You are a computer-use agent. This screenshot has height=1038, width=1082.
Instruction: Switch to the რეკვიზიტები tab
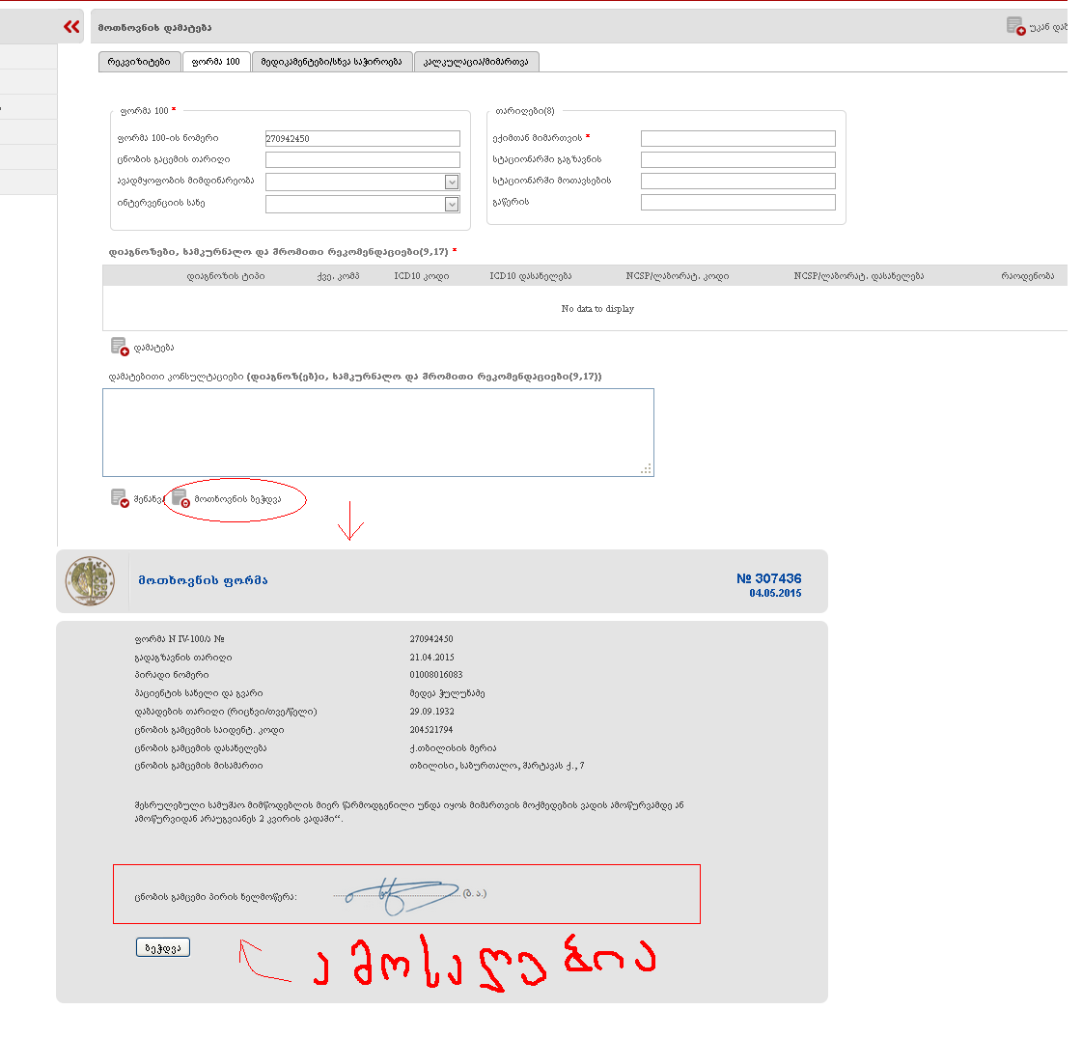(139, 62)
